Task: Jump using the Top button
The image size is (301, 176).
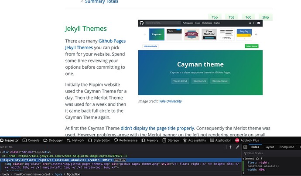Action: (215, 17)
